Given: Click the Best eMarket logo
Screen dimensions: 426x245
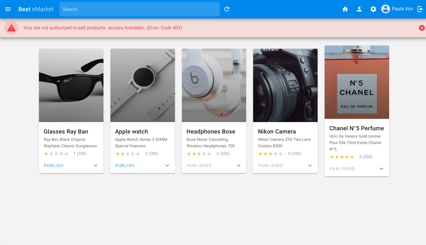Looking at the screenshot, I should pos(36,9).
